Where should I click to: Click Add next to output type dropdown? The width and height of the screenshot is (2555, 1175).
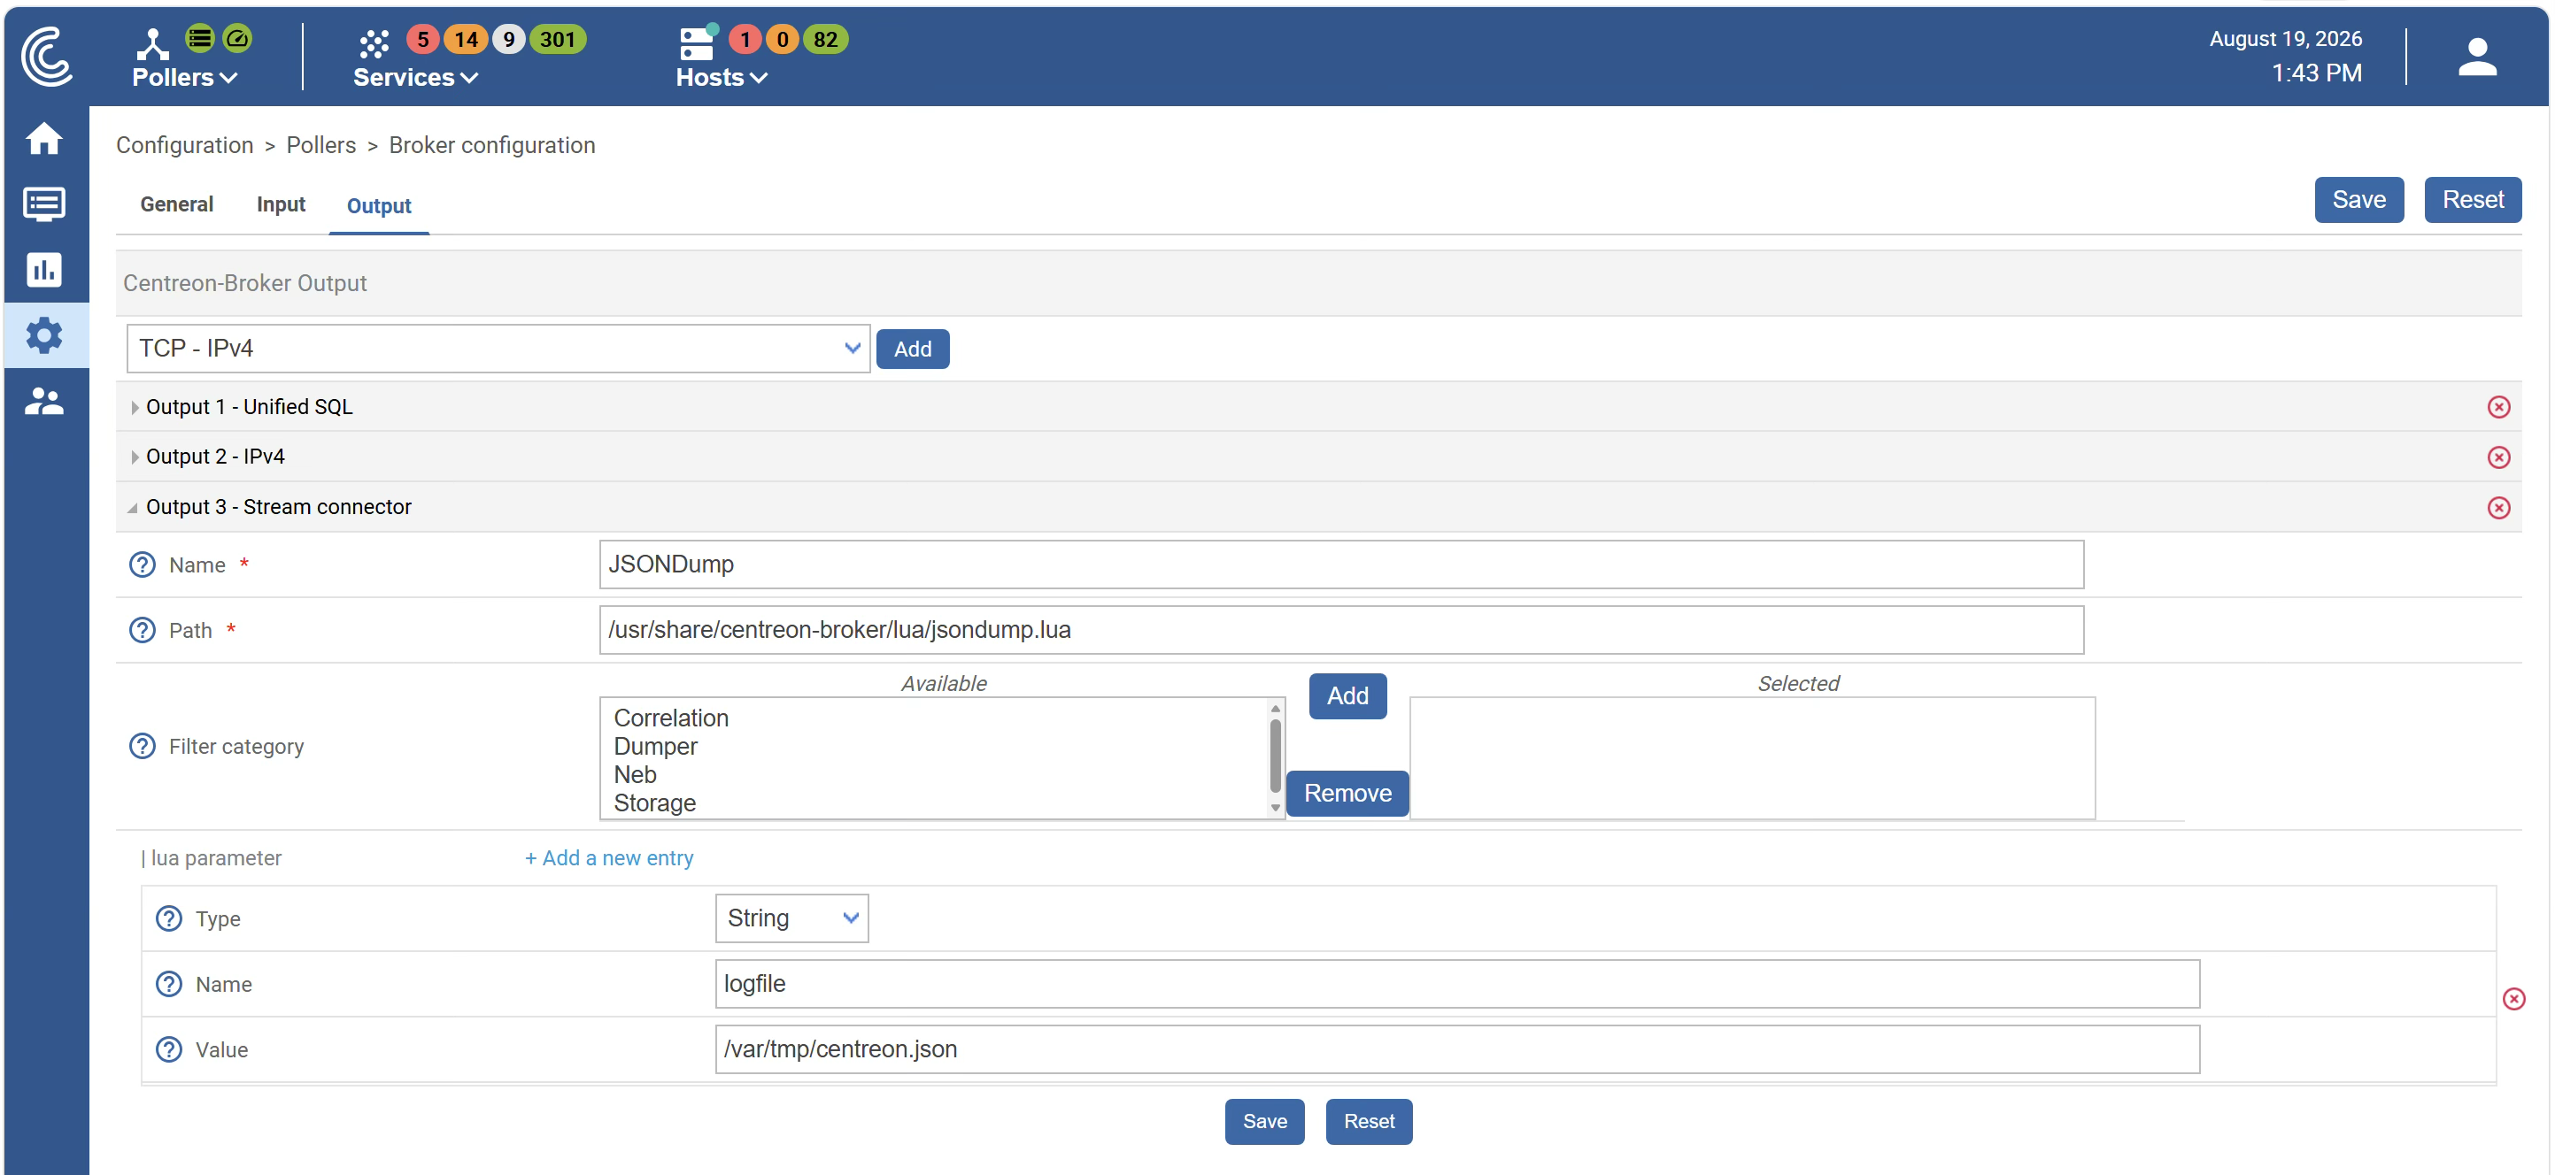click(913, 349)
